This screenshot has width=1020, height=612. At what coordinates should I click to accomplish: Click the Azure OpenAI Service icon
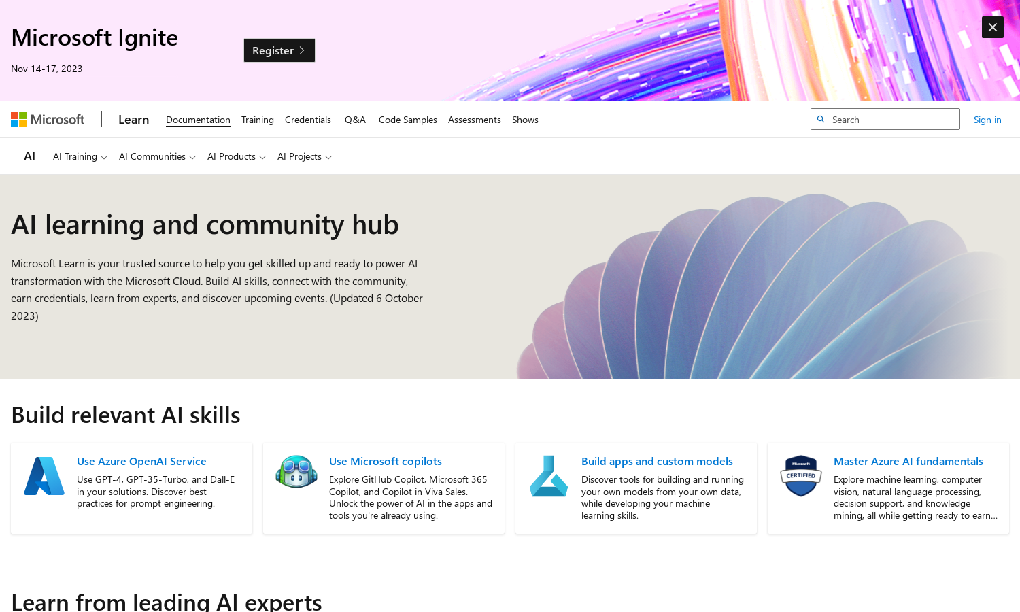[x=44, y=476]
